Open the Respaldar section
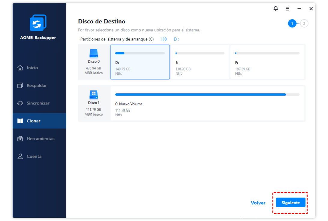The height and width of the screenshot is (221, 328). (x=39, y=85)
